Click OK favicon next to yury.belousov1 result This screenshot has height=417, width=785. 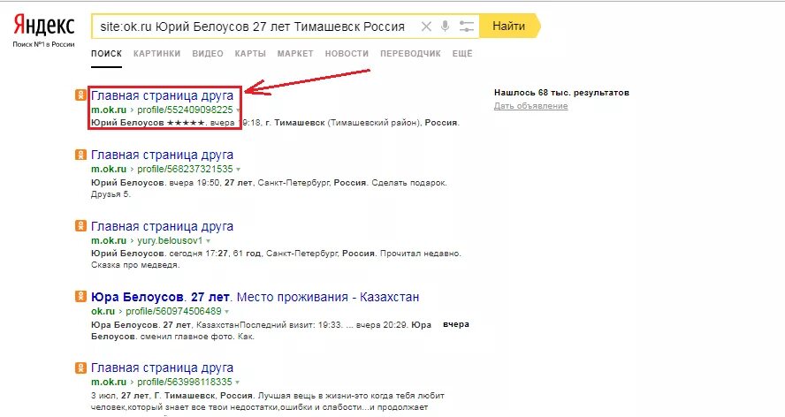point(80,226)
